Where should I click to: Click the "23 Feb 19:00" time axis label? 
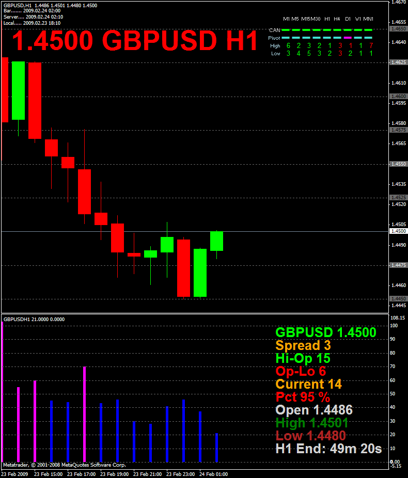tap(114, 474)
